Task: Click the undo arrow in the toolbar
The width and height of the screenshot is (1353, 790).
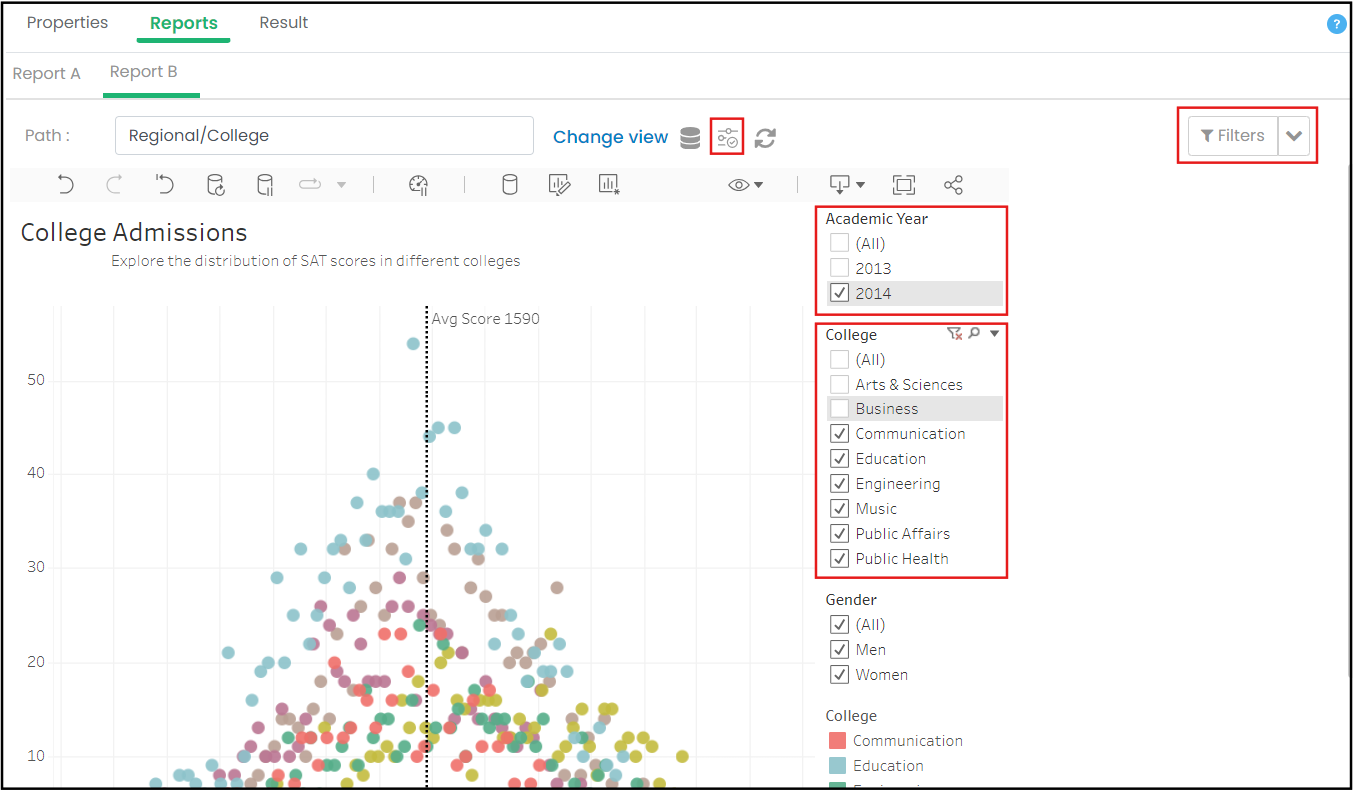Action: click(x=65, y=184)
